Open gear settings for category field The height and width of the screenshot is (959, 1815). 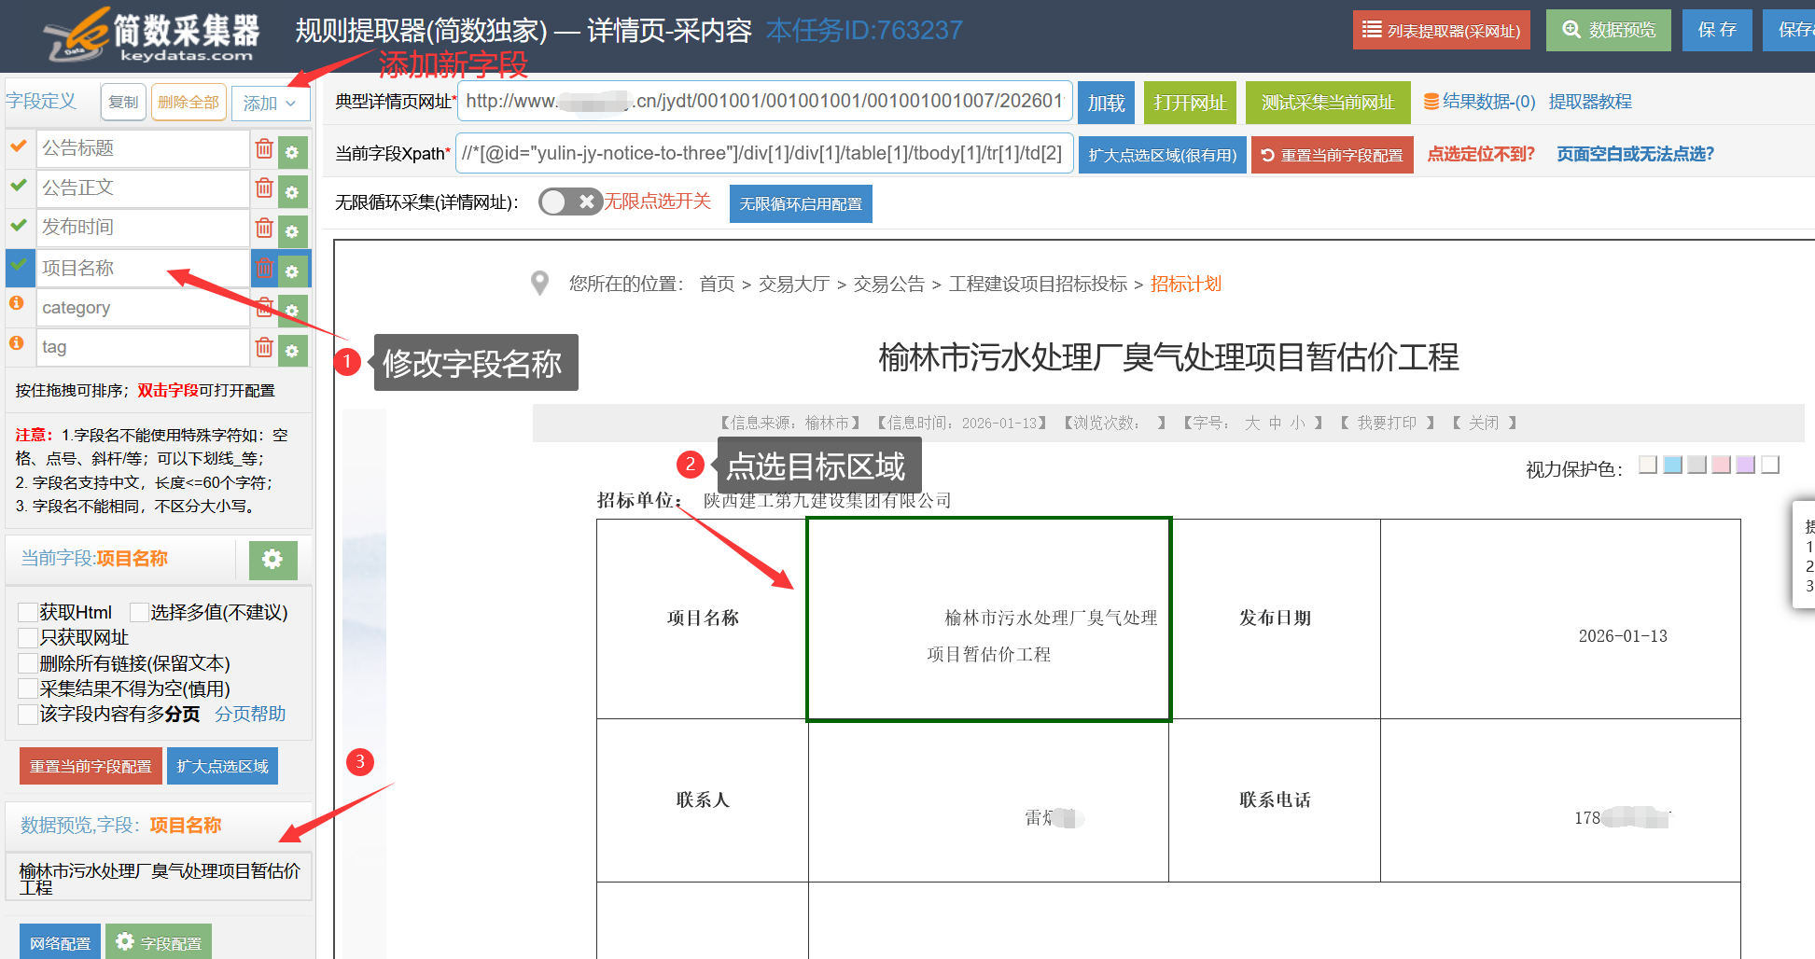(292, 310)
